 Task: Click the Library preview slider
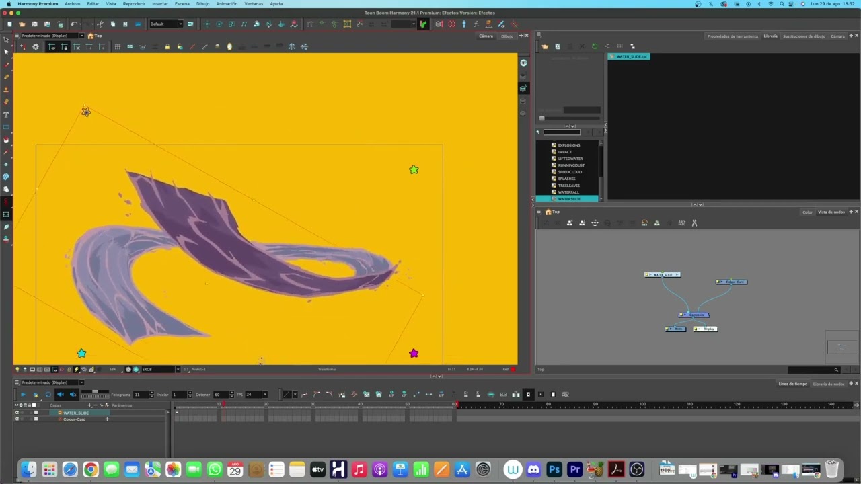[x=570, y=118]
